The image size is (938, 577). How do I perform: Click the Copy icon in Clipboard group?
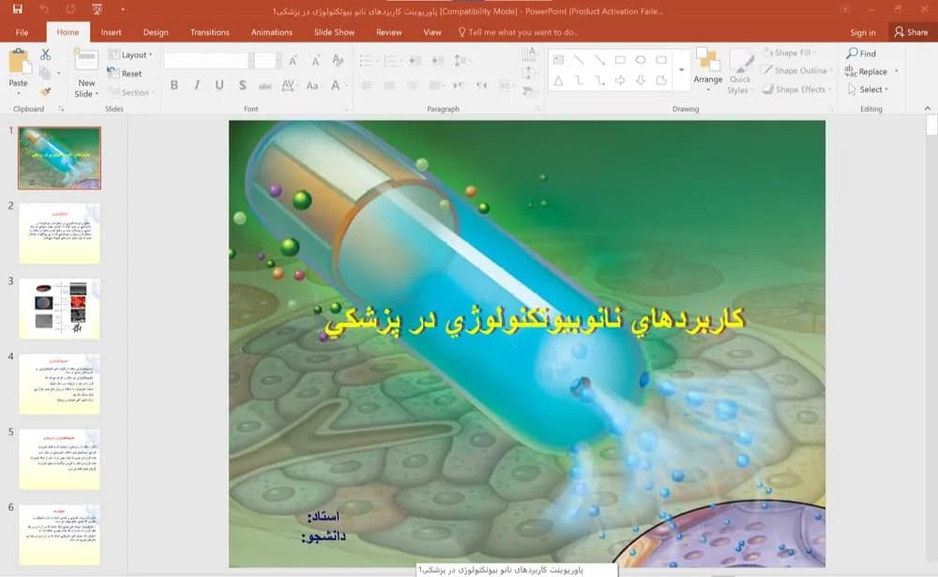click(x=44, y=73)
